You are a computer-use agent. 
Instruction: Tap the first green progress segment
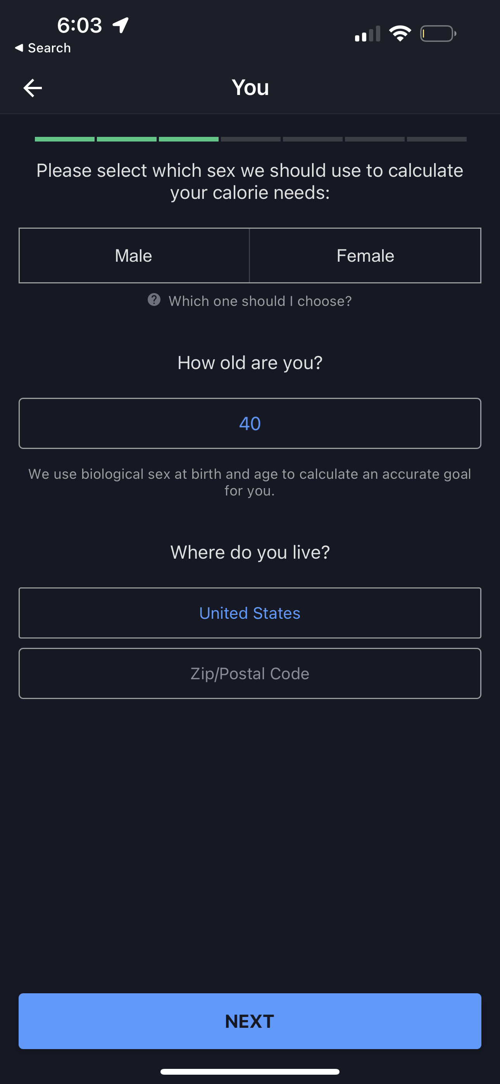[64, 139]
